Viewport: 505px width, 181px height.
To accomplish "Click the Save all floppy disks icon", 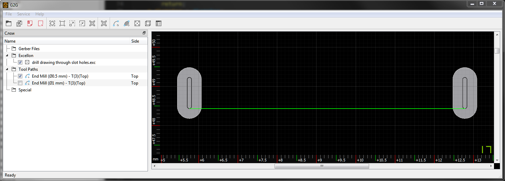I will pos(19,23).
